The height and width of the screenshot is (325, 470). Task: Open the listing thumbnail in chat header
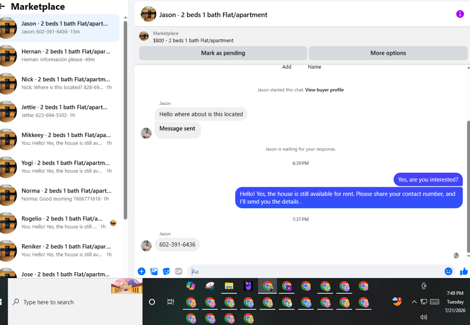click(x=148, y=14)
